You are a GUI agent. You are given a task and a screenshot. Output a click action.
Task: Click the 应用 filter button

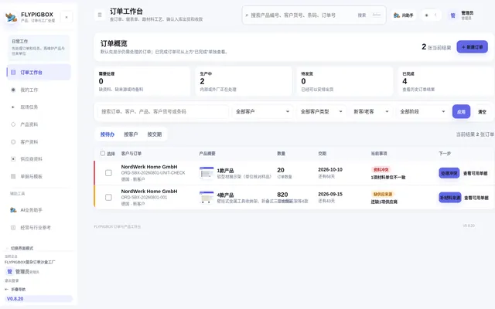click(x=461, y=111)
